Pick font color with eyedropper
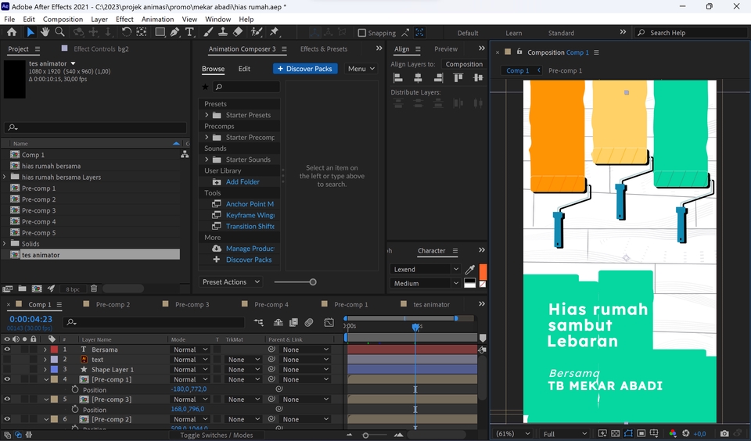The height and width of the screenshot is (441, 751). tap(470, 270)
